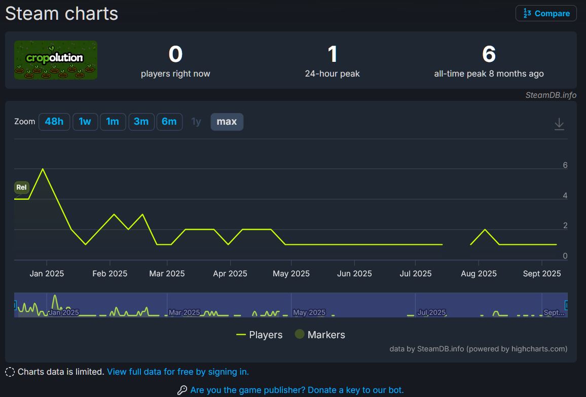Click the navigator Mar 2025 label
The width and height of the screenshot is (586, 397).
click(x=184, y=312)
